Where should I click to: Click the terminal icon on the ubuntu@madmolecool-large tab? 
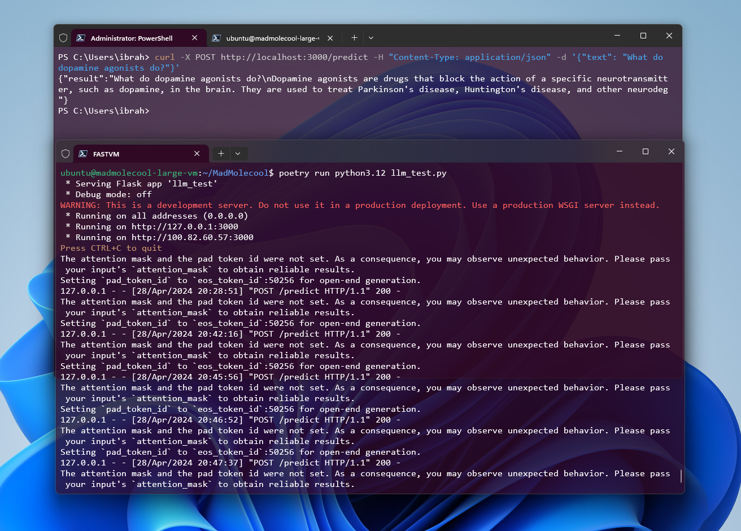[x=216, y=38]
